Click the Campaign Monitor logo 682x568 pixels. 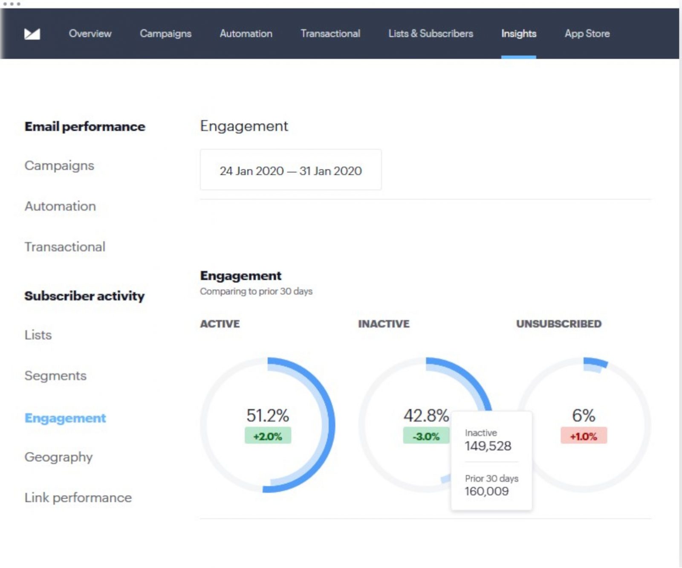pyautogui.click(x=33, y=34)
